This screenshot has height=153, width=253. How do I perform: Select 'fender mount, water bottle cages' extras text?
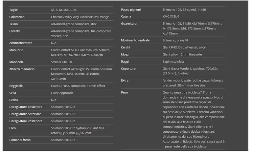pyautogui.click(x=193, y=83)
